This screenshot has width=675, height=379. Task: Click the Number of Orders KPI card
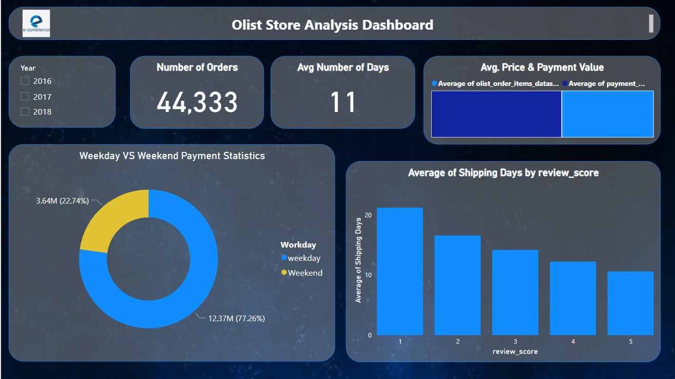[197, 92]
